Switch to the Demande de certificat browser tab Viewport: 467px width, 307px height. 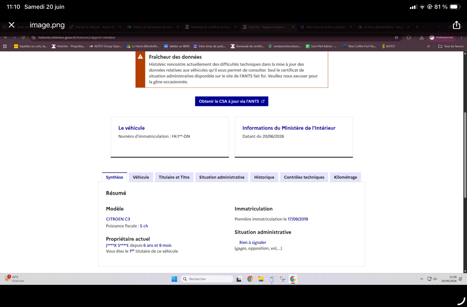(211, 27)
